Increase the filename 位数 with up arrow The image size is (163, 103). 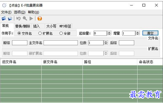[106, 42]
